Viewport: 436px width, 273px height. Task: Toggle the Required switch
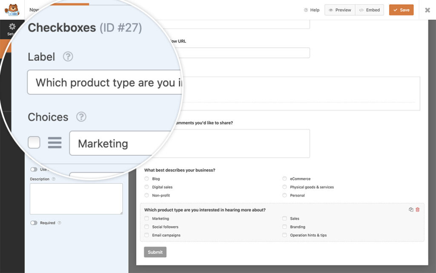(34, 223)
